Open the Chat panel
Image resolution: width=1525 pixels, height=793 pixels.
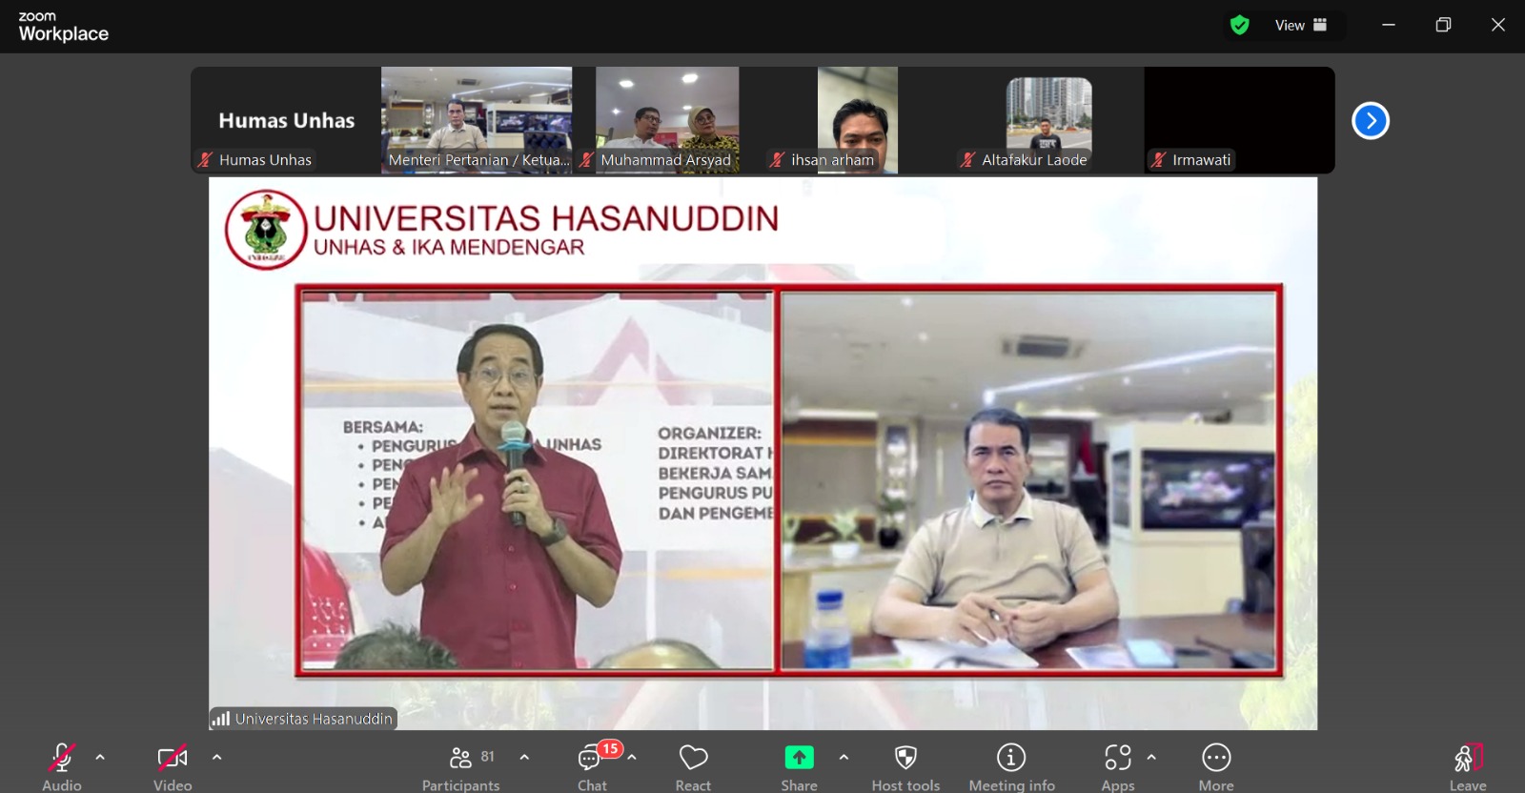tap(591, 766)
